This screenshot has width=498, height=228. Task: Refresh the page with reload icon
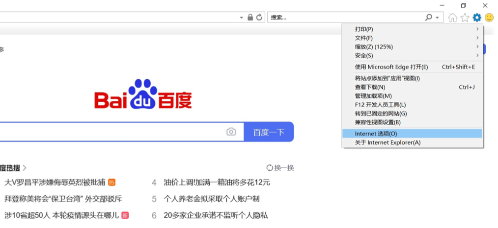click(259, 18)
